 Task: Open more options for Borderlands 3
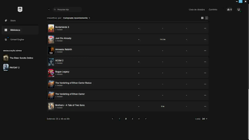[x=205, y=28]
